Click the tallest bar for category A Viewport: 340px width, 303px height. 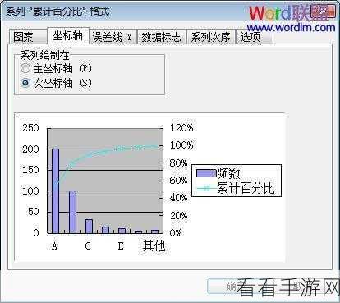pyautogui.click(x=56, y=191)
